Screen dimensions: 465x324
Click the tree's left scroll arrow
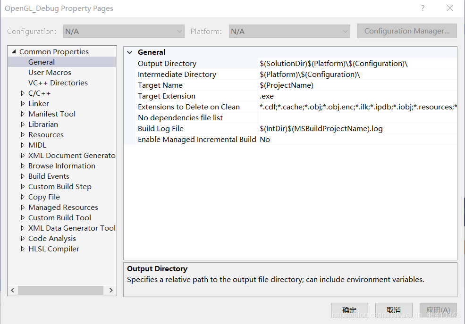tap(12, 290)
